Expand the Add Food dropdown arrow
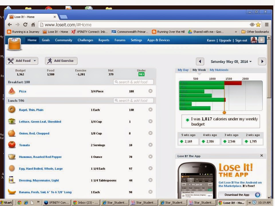This screenshot has width=275, height=206. coord(35,61)
